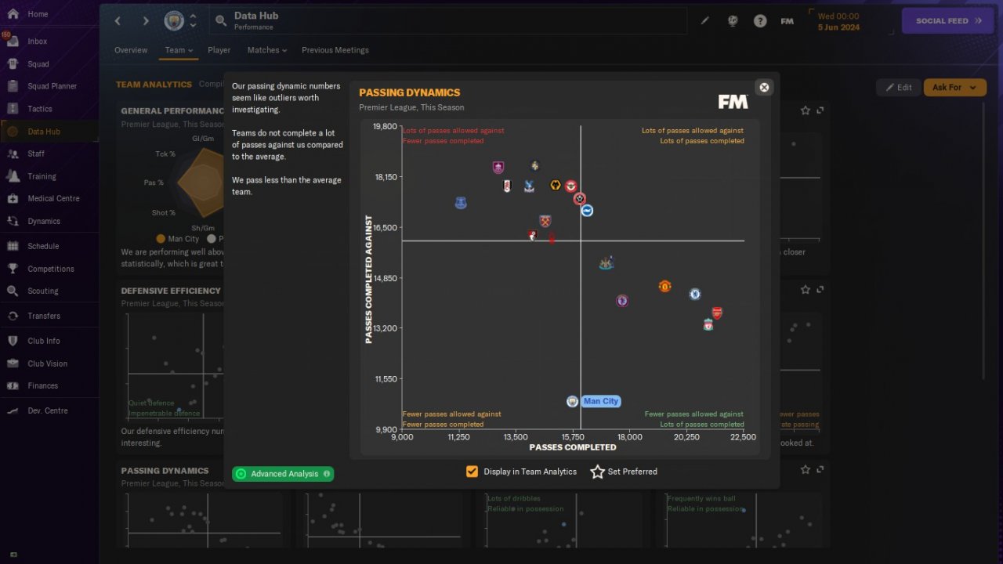Viewport: 1003px width, 564px height.
Task: Click the Everton badge on the chart
Action: click(x=461, y=203)
